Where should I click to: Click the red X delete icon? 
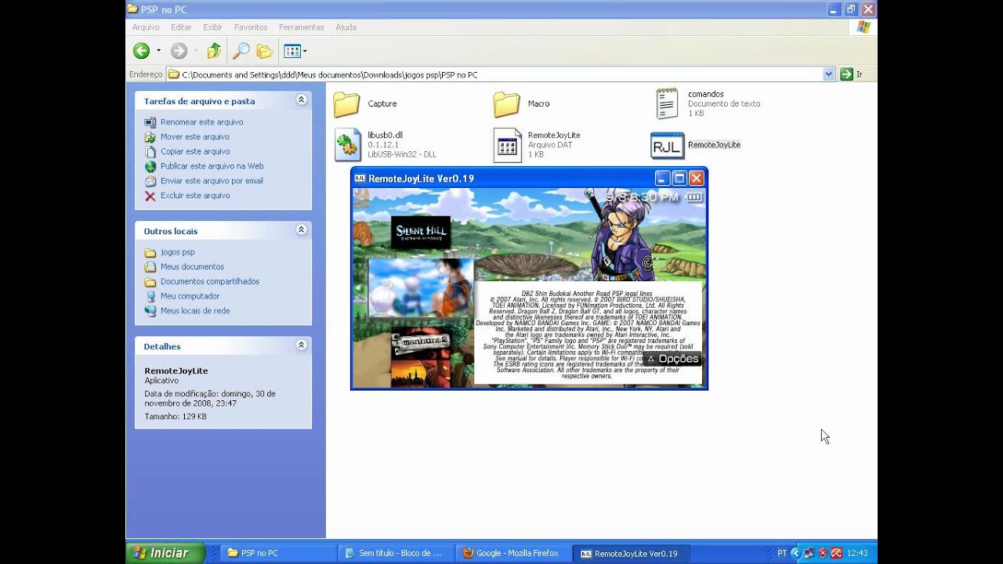click(x=150, y=196)
